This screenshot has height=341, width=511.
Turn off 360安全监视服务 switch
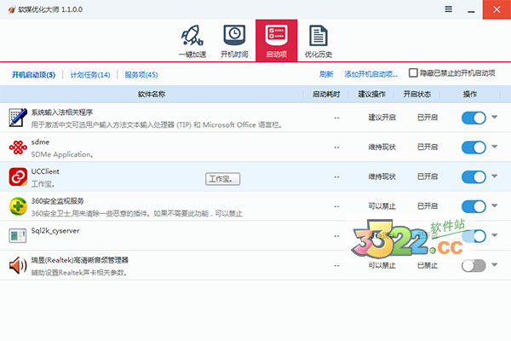pyautogui.click(x=474, y=206)
